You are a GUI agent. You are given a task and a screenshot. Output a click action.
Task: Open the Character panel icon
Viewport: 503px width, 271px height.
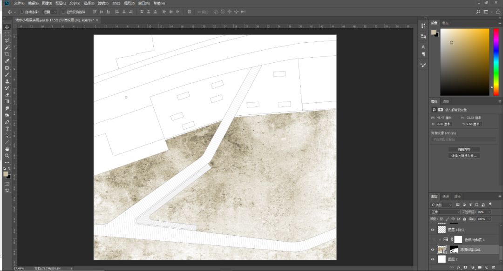tap(423, 47)
